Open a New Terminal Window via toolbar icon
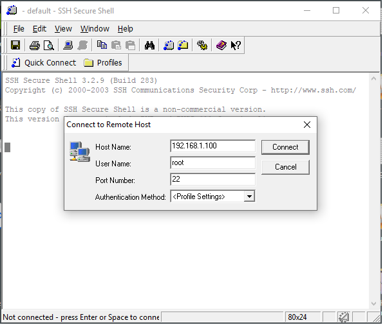 point(169,46)
